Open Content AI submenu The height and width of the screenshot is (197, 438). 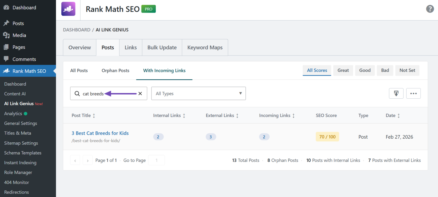(x=15, y=94)
